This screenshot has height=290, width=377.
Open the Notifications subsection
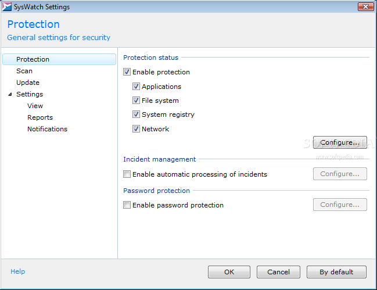(x=48, y=129)
